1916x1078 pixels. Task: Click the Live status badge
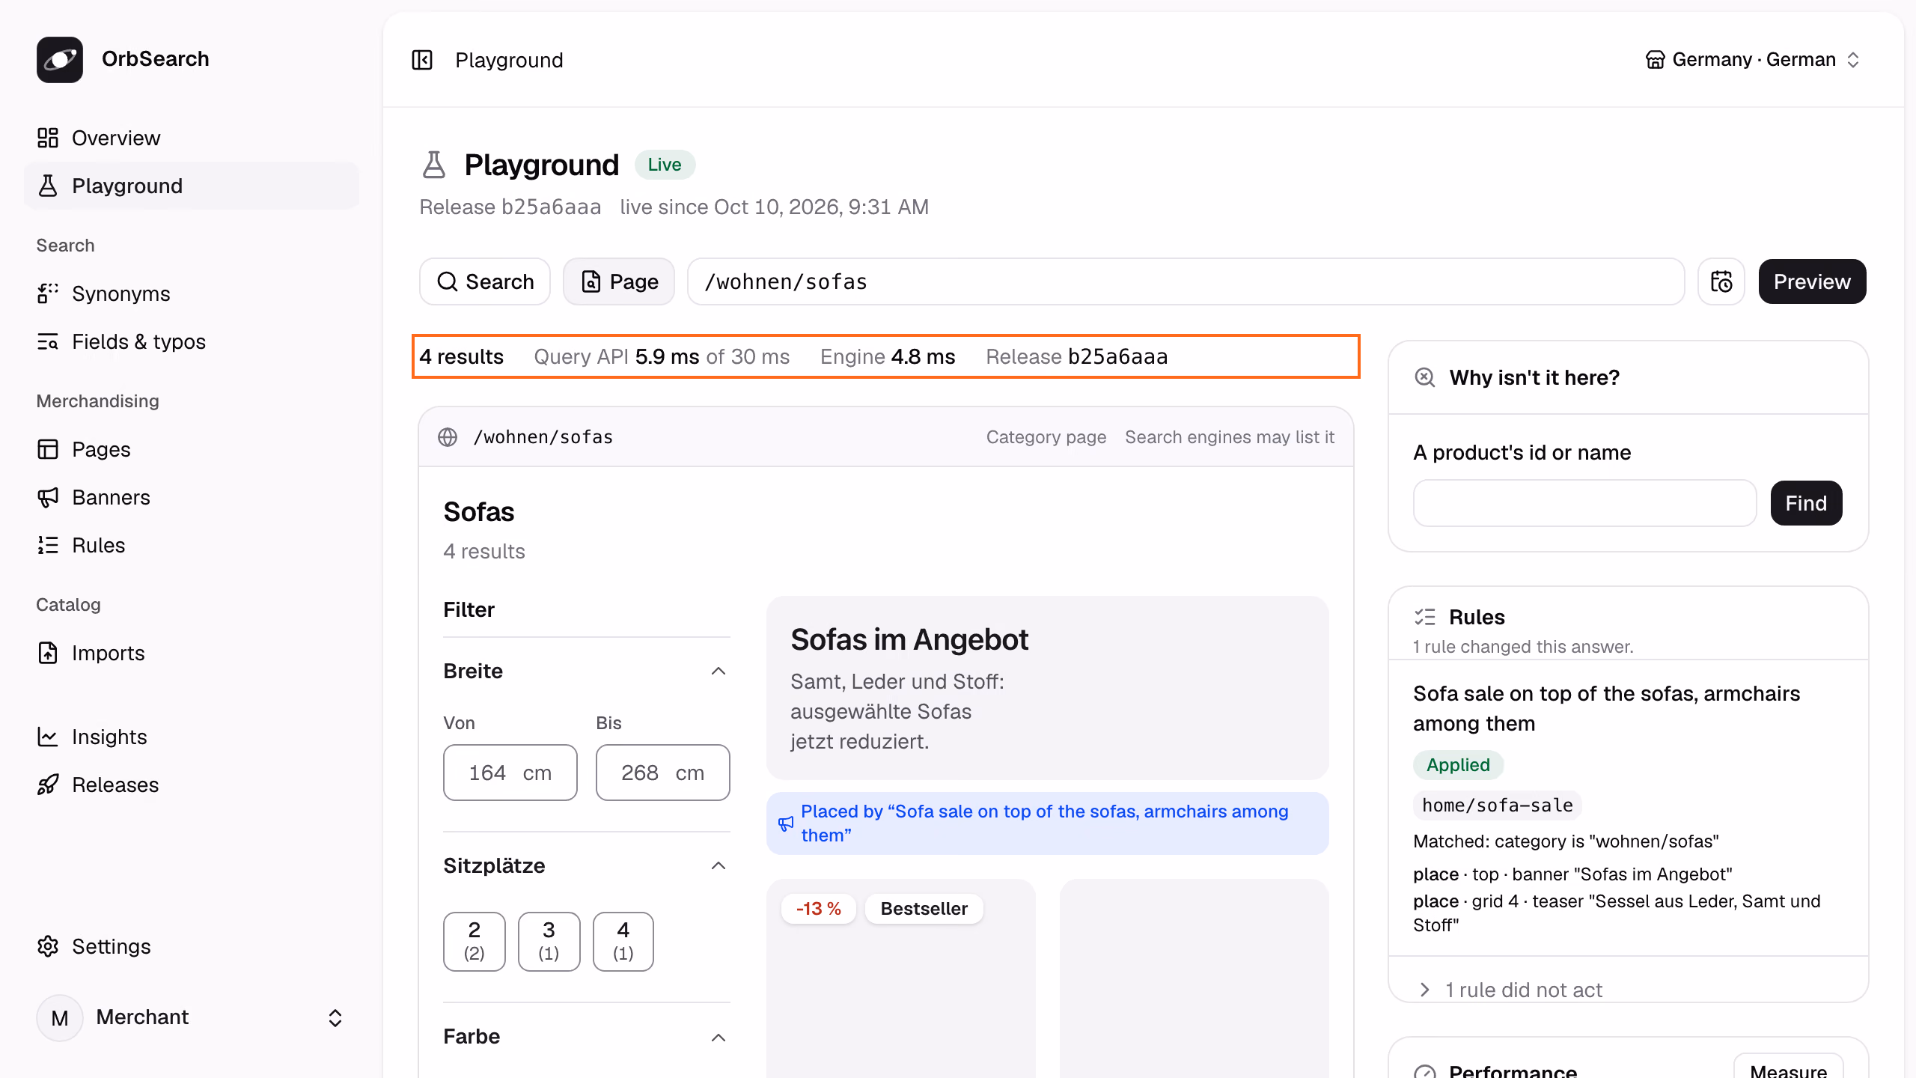point(665,165)
